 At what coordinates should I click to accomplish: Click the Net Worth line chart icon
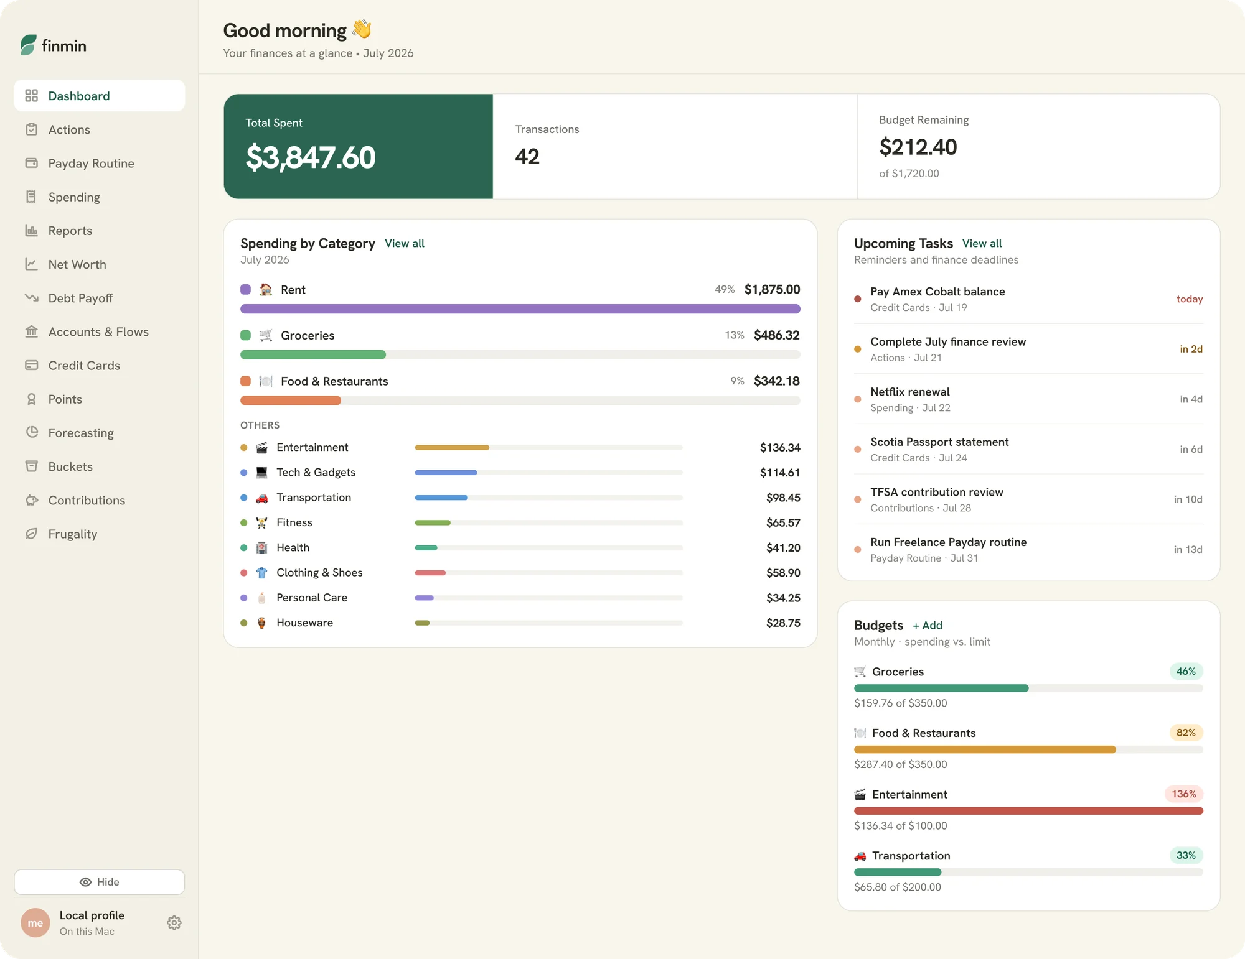click(32, 264)
